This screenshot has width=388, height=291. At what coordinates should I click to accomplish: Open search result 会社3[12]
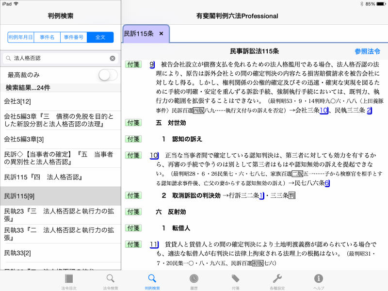pos(60,101)
